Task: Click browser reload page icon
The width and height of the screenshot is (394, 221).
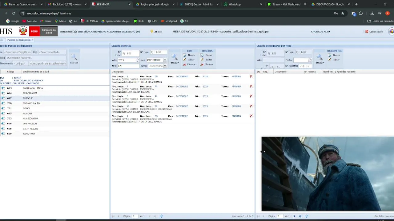Action: [14, 13]
